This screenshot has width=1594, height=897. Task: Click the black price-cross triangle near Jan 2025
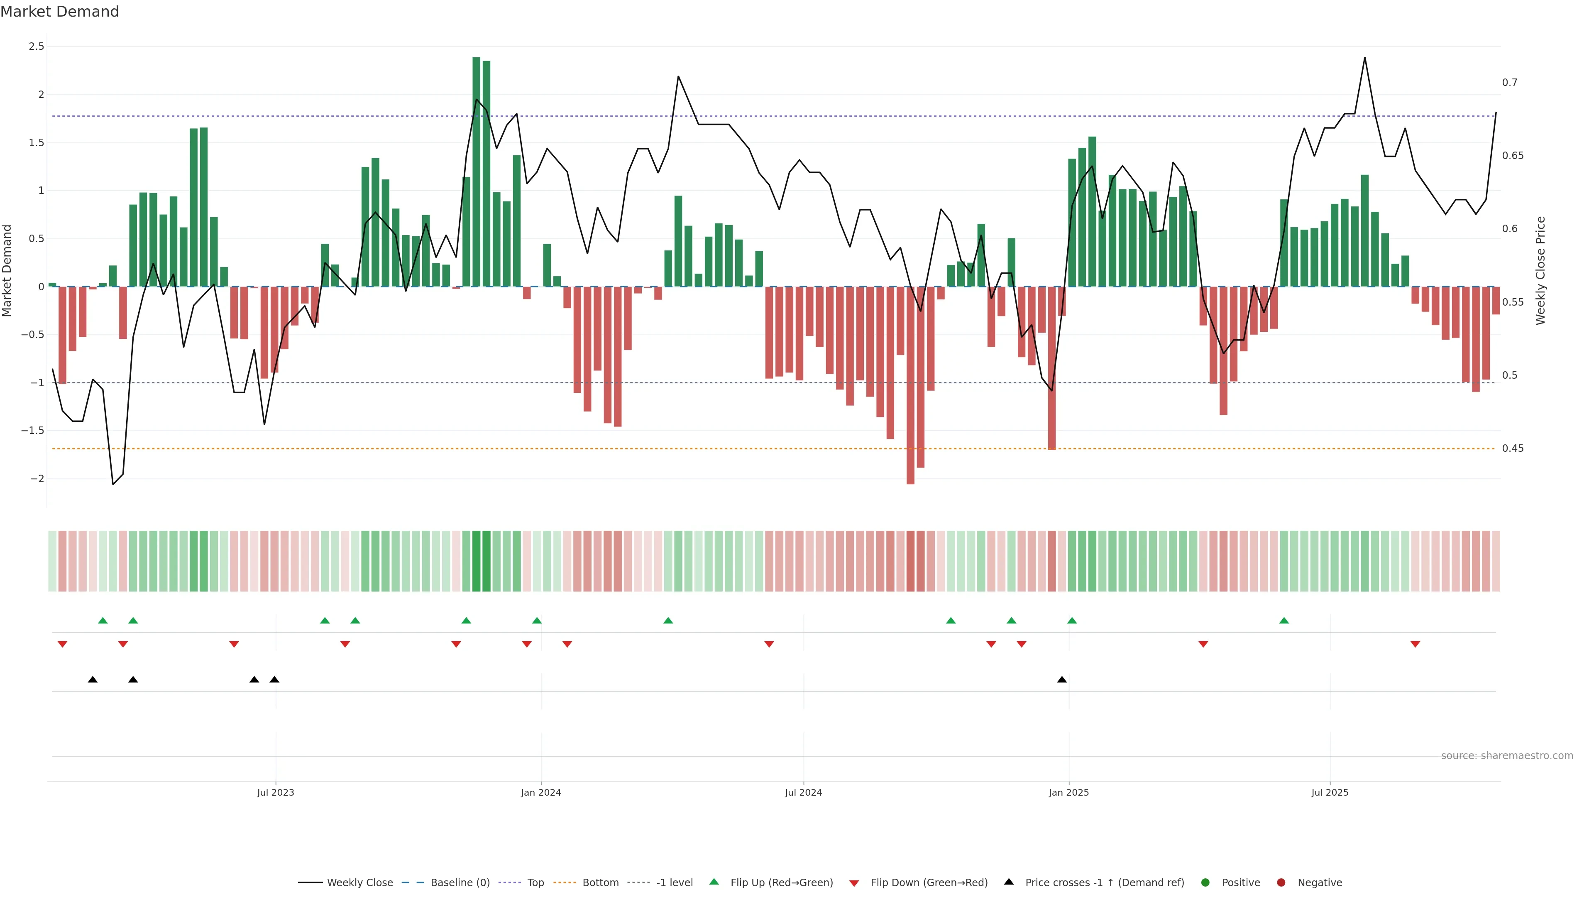point(1062,680)
